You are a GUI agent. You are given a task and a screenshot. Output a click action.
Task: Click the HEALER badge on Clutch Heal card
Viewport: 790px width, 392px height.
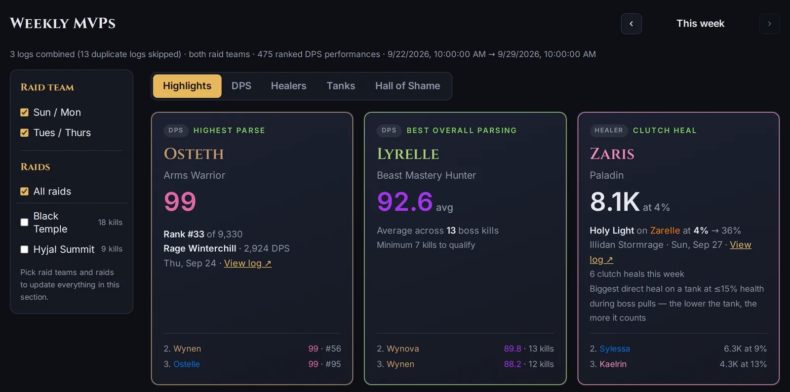pyautogui.click(x=609, y=130)
